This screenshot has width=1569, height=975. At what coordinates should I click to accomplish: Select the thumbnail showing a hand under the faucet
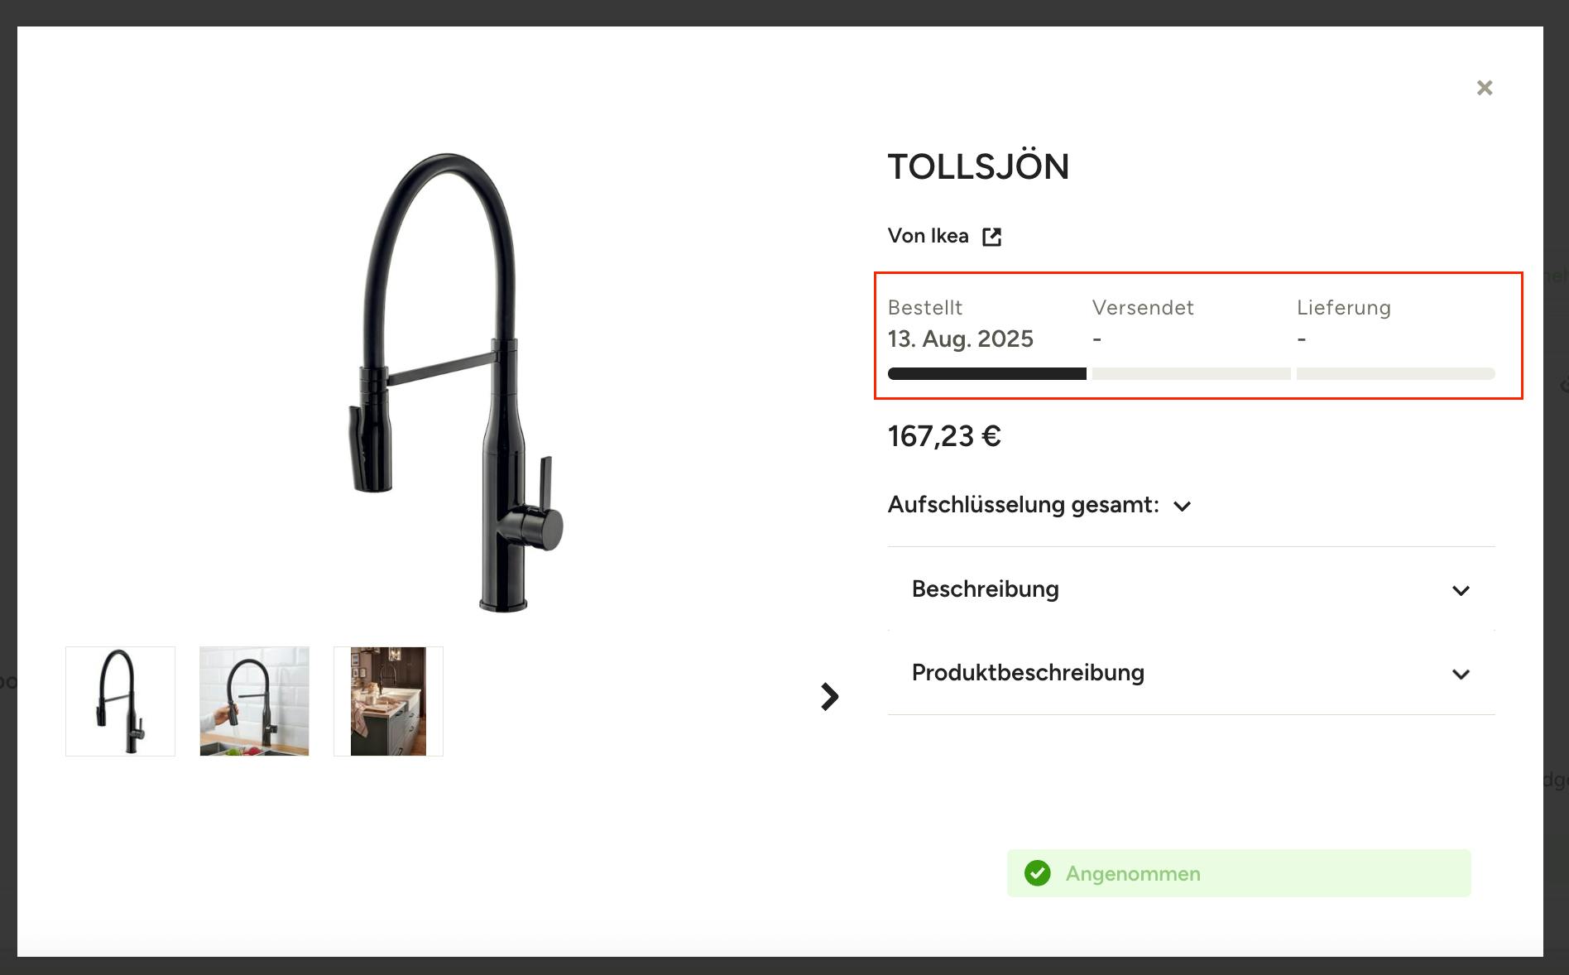254,701
